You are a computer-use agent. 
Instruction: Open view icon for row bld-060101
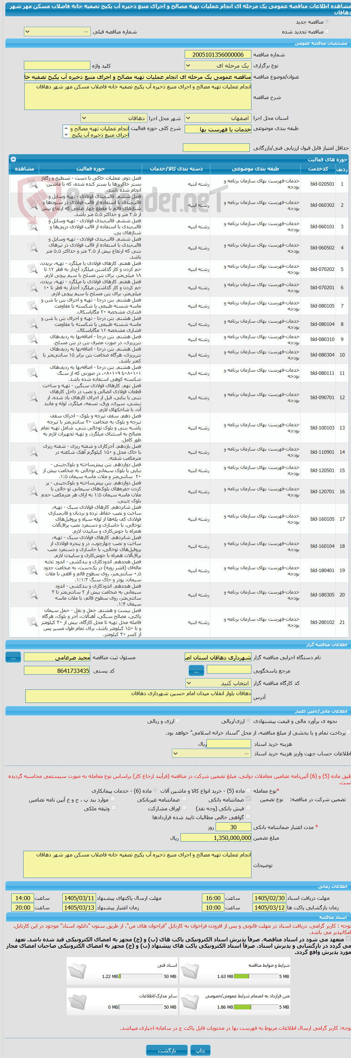[32, 226]
